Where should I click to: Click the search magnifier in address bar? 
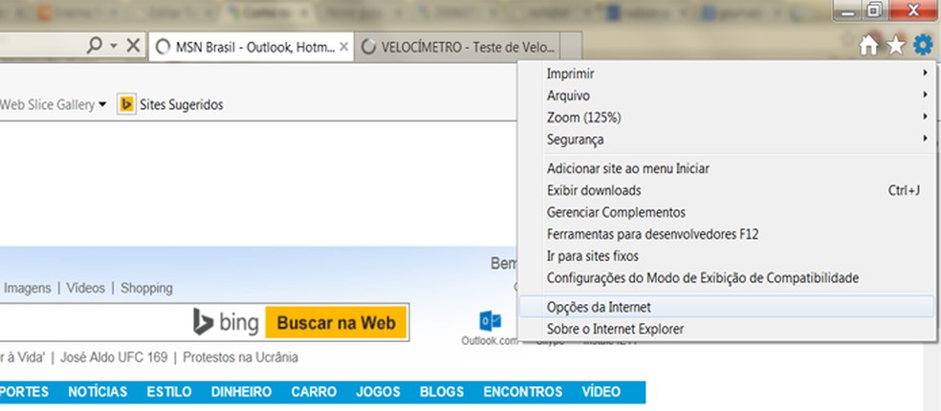point(95,46)
